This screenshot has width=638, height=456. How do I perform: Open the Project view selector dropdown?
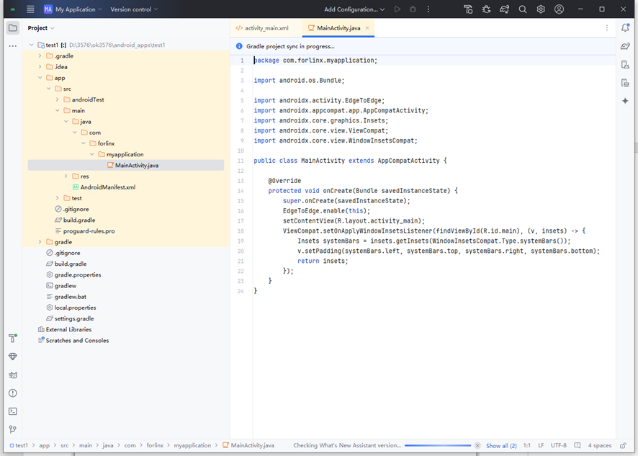click(41, 27)
